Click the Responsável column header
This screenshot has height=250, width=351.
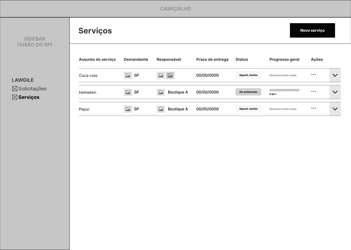tap(169, 60)
